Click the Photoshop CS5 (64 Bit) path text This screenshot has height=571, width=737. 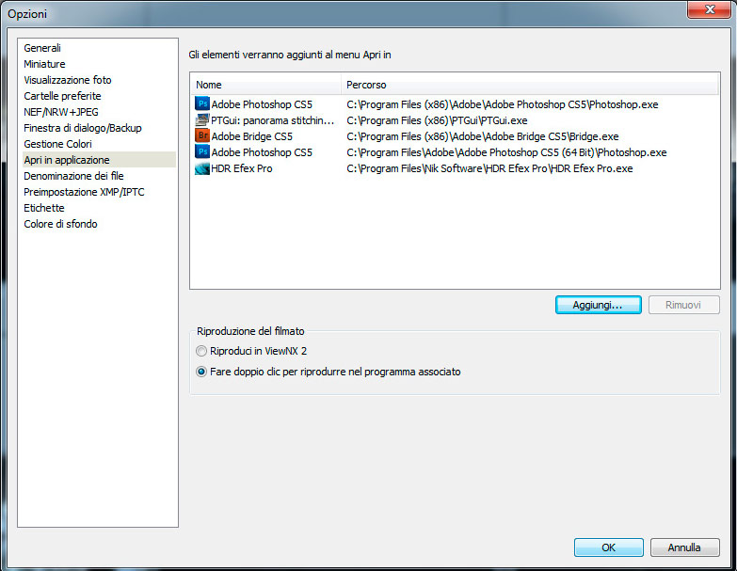pos(506,152)
